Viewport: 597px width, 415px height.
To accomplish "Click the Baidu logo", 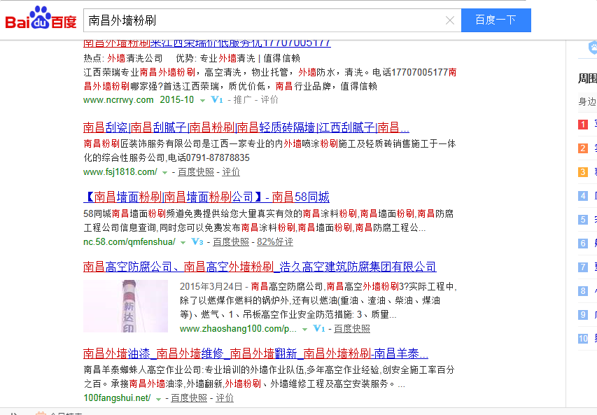I will pyautogui.click(x=41, y=18).
